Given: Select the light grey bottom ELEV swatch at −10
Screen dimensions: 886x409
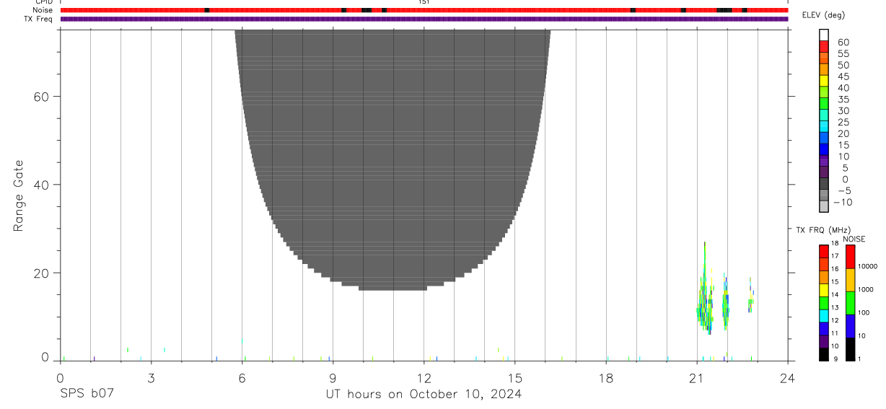Looking at the screenshot, I should pos(824,206).
